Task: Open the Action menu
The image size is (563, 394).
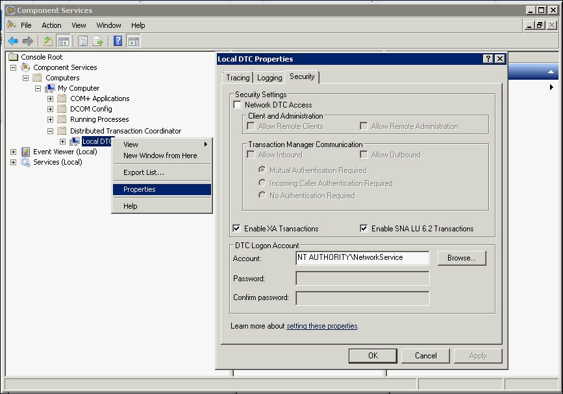Action: click(x=51, y=25)
